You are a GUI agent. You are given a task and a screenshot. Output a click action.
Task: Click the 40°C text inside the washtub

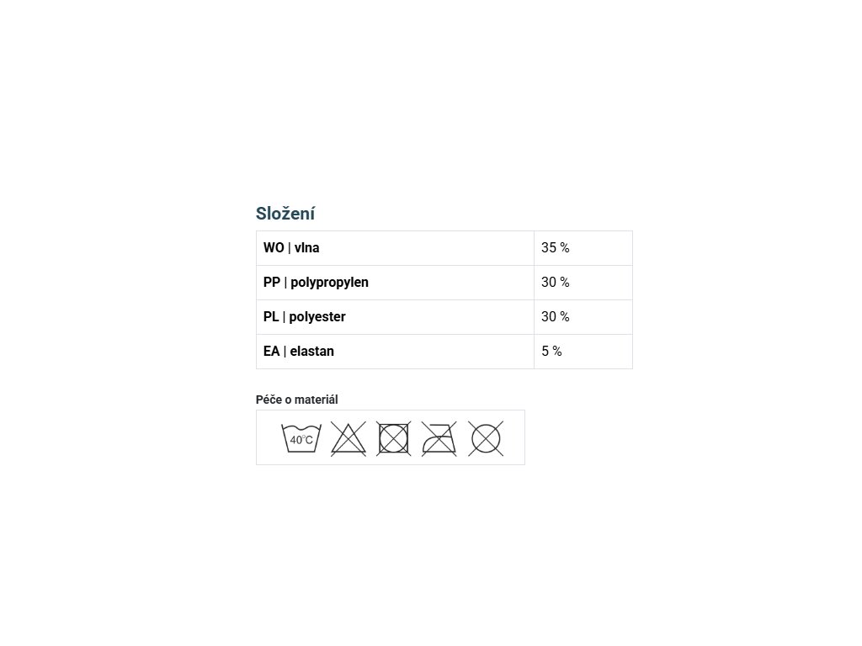pyautogui.click(x=301, y=440)
